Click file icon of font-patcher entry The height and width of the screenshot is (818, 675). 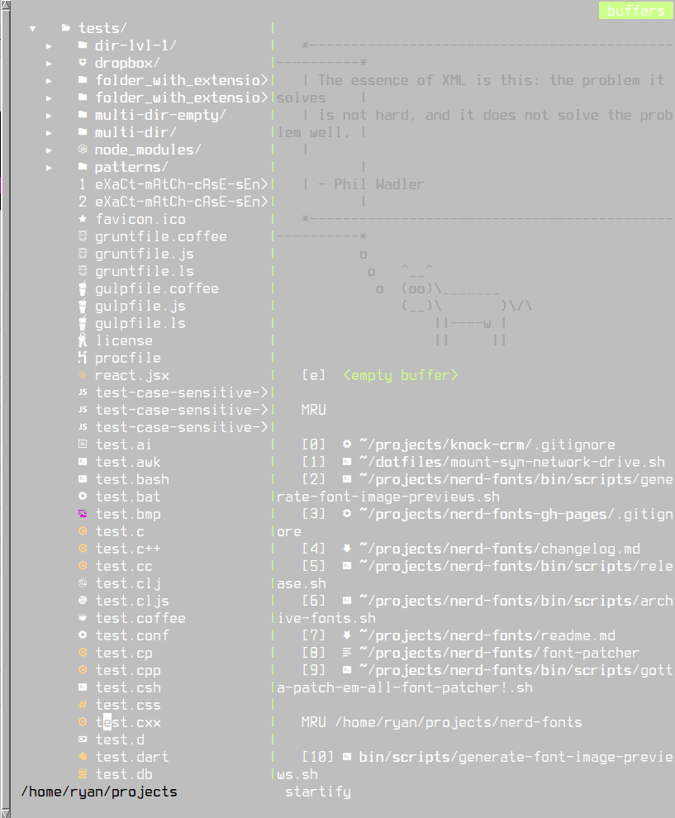click(347, 653)
